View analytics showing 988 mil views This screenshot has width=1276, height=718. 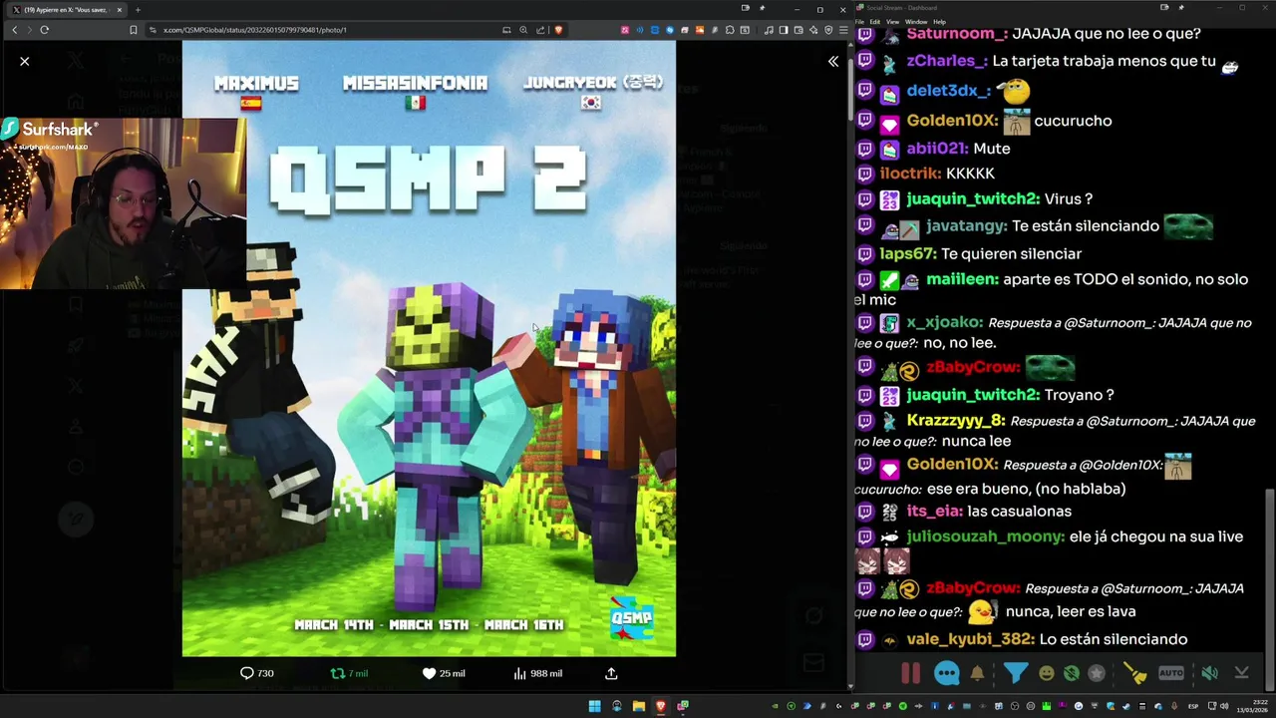(x=537, y=673)
